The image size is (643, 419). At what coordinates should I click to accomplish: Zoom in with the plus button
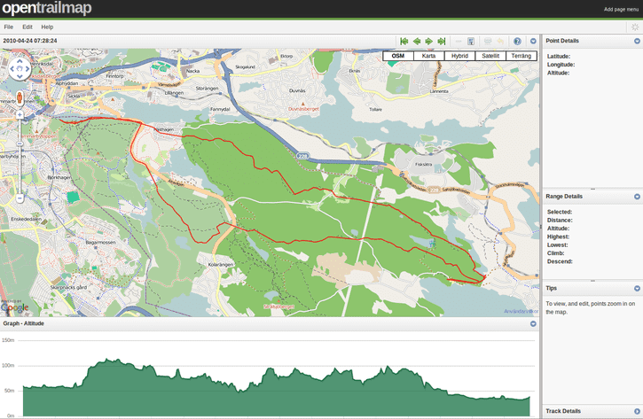click(x=20, y=115)
